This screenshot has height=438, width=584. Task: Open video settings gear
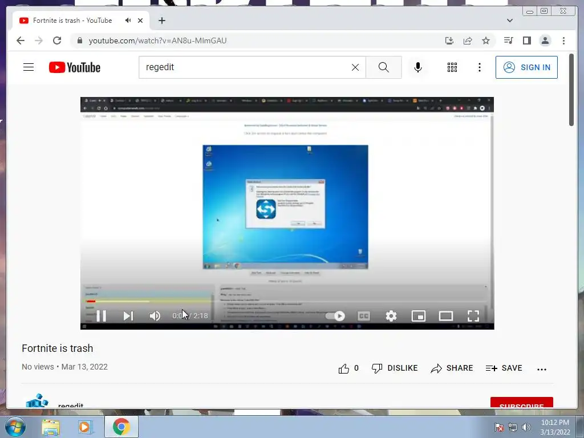(x=391, y=316)
